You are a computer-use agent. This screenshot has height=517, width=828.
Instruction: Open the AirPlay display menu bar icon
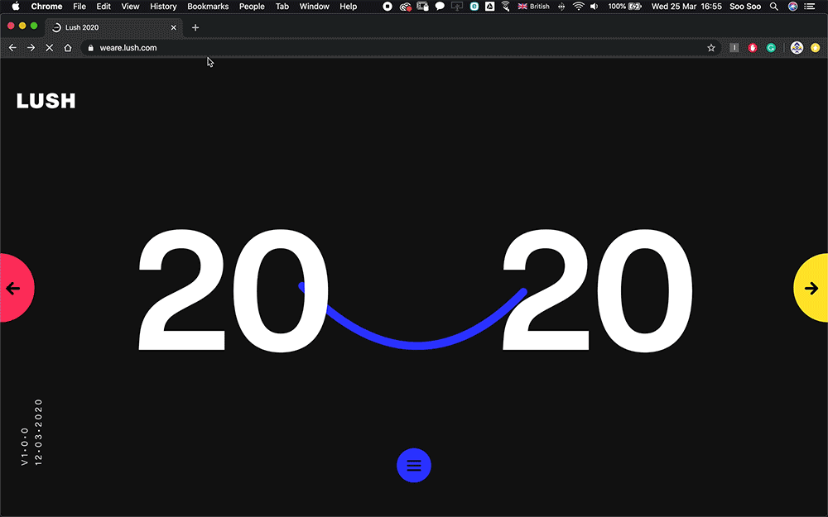(x=457, y=7)
